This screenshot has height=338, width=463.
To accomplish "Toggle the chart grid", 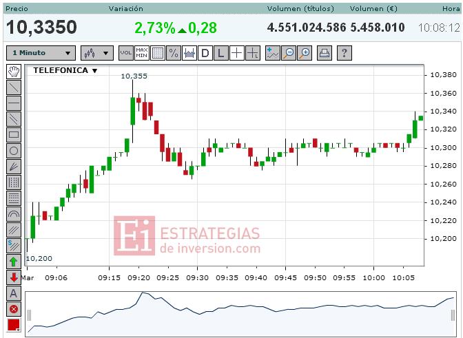I will pos(158,53).
